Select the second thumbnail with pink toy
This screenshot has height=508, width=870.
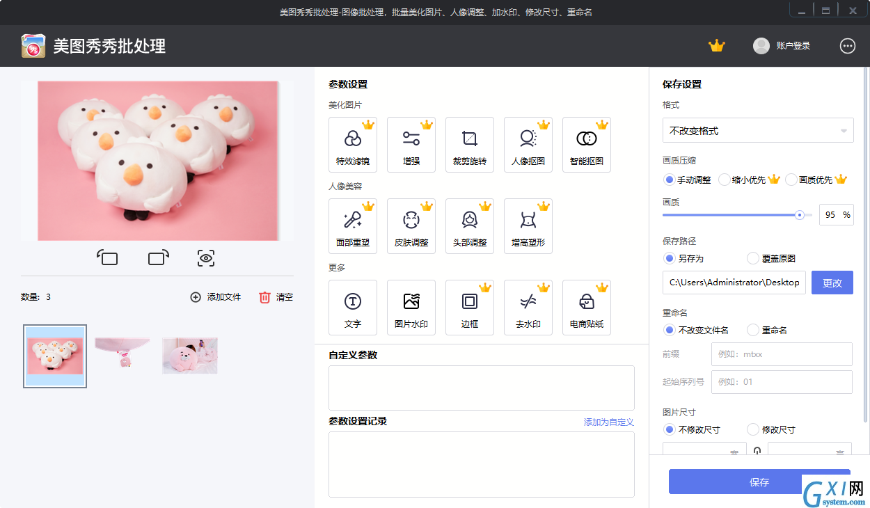click(122, 354)
